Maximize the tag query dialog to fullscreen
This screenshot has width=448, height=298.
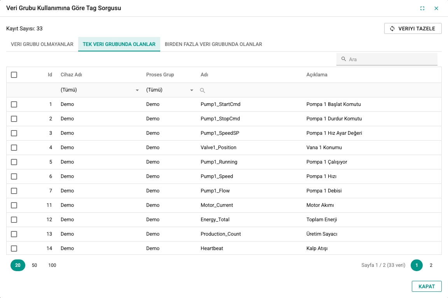(422, 8)
